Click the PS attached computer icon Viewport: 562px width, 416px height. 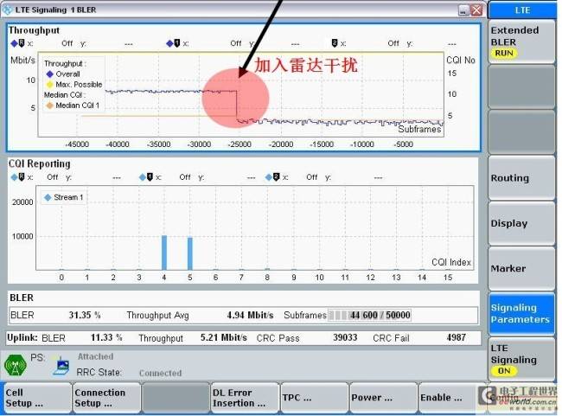coord(61,366)
